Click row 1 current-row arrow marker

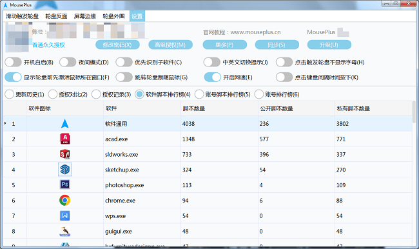5,123
